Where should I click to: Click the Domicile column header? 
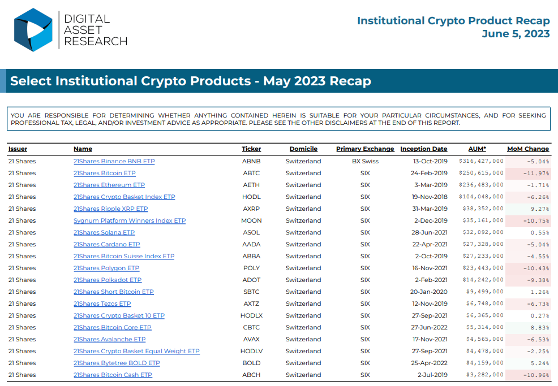[303, 149]
